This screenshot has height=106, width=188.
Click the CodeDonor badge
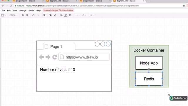[178, 98]
